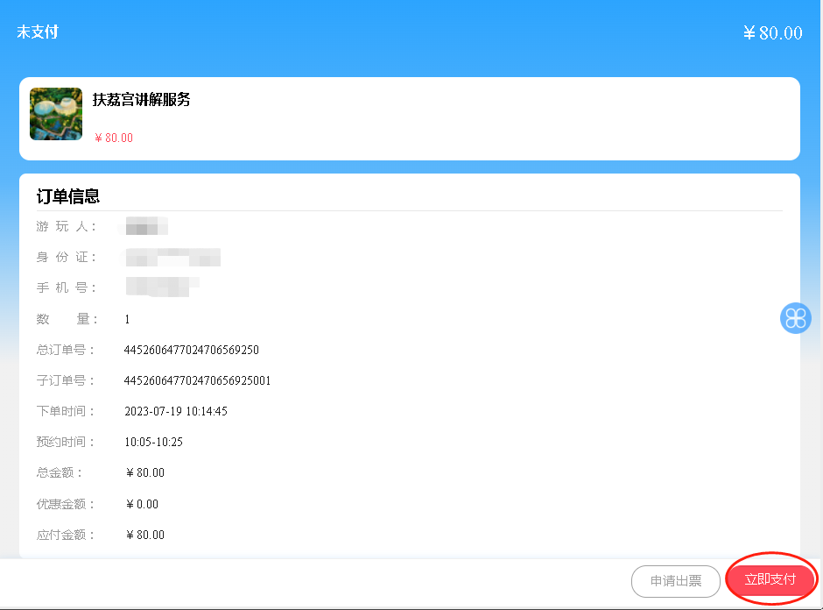
Task: Click the quantity value 1
Action: click(x=127, y=319)
